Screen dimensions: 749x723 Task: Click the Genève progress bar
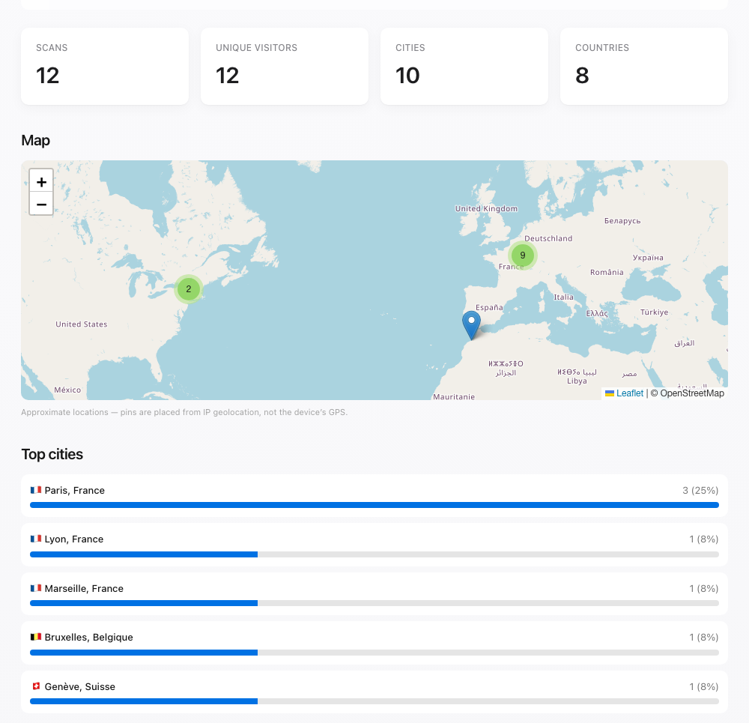point(374,701)
